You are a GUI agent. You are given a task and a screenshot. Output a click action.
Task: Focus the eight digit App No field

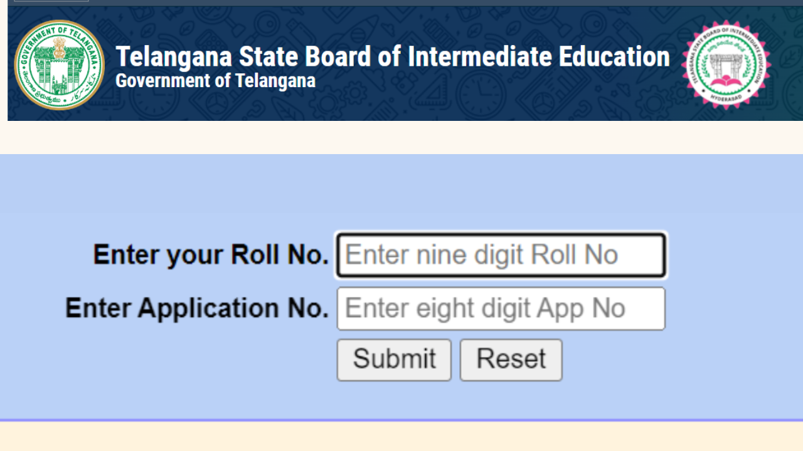[x=501, y=308]
